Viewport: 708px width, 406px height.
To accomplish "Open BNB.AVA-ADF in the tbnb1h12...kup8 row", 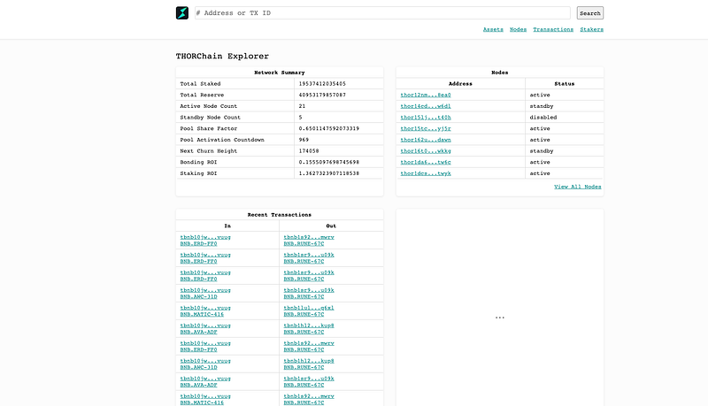I will [198, 332].
